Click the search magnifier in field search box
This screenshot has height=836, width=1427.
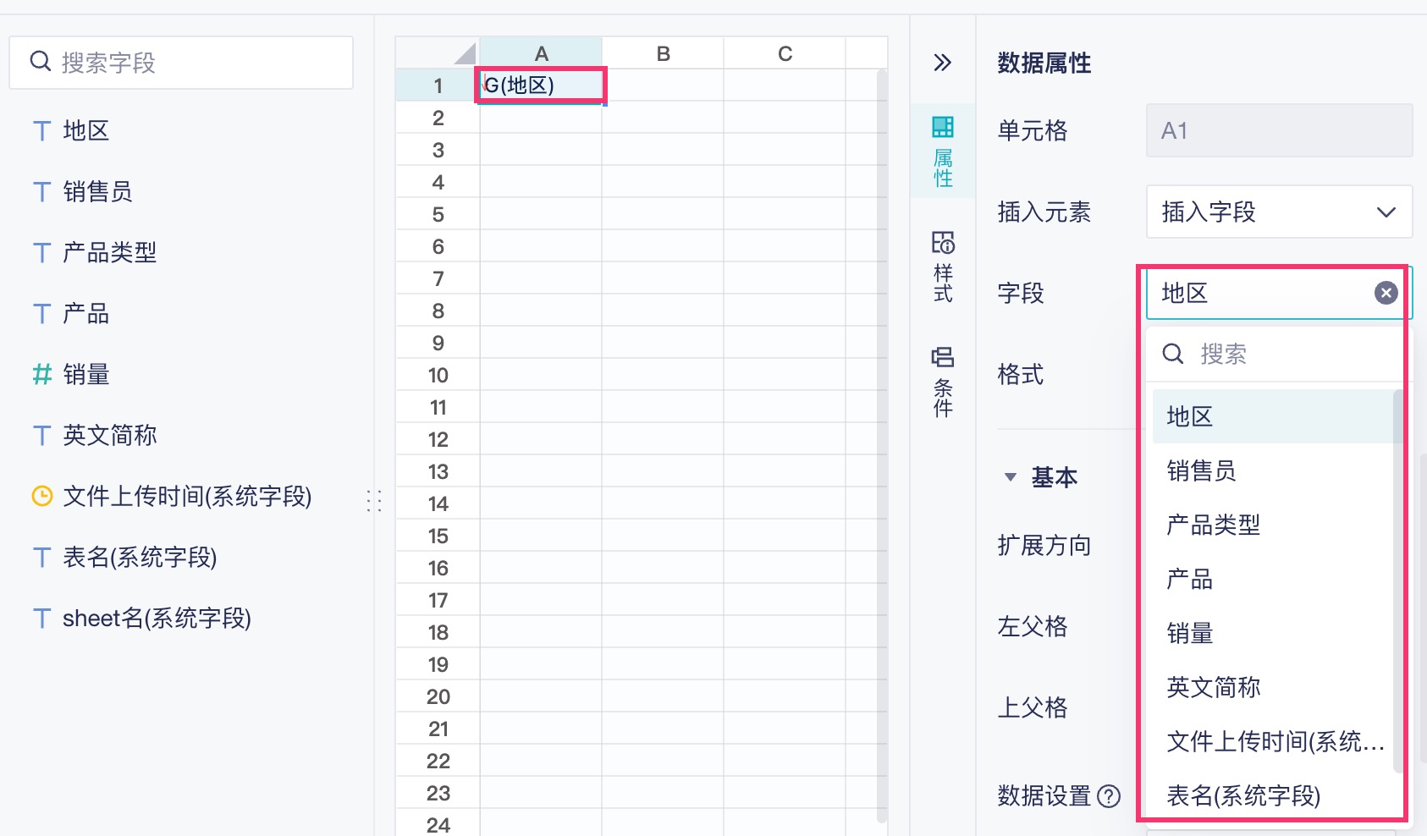pos(41,62)
